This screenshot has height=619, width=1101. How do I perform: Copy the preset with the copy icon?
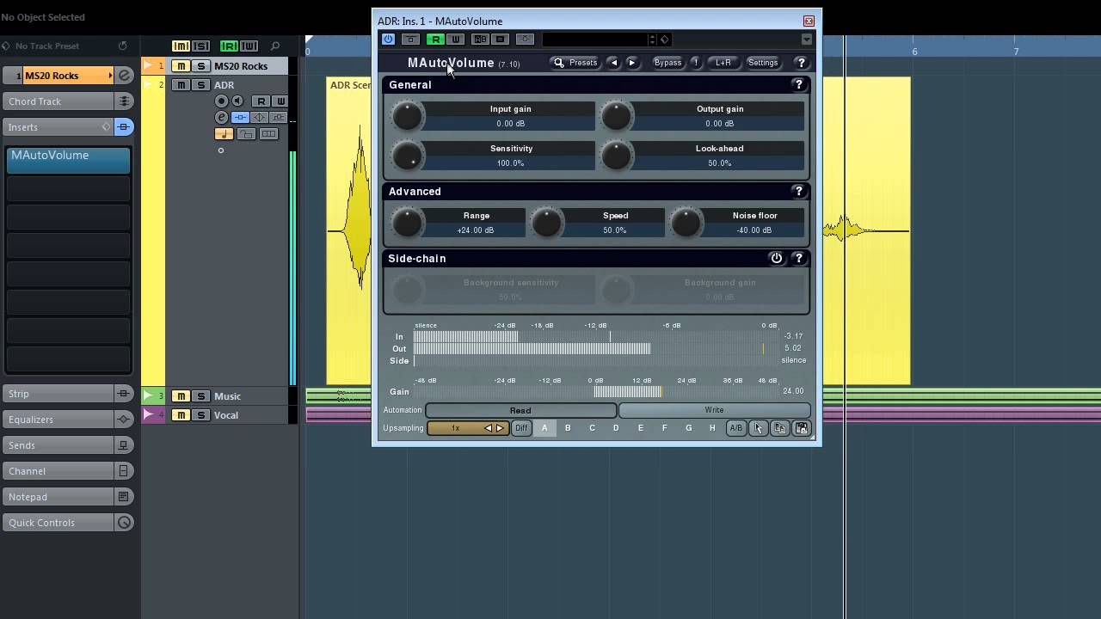tap(779, 428)
